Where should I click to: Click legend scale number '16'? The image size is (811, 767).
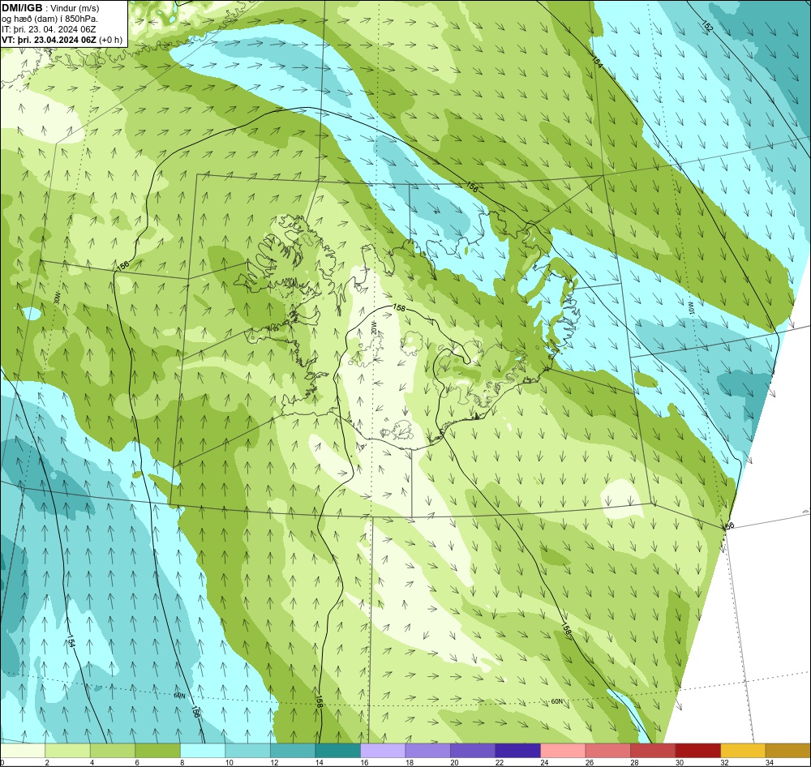(x=364, y=762)
